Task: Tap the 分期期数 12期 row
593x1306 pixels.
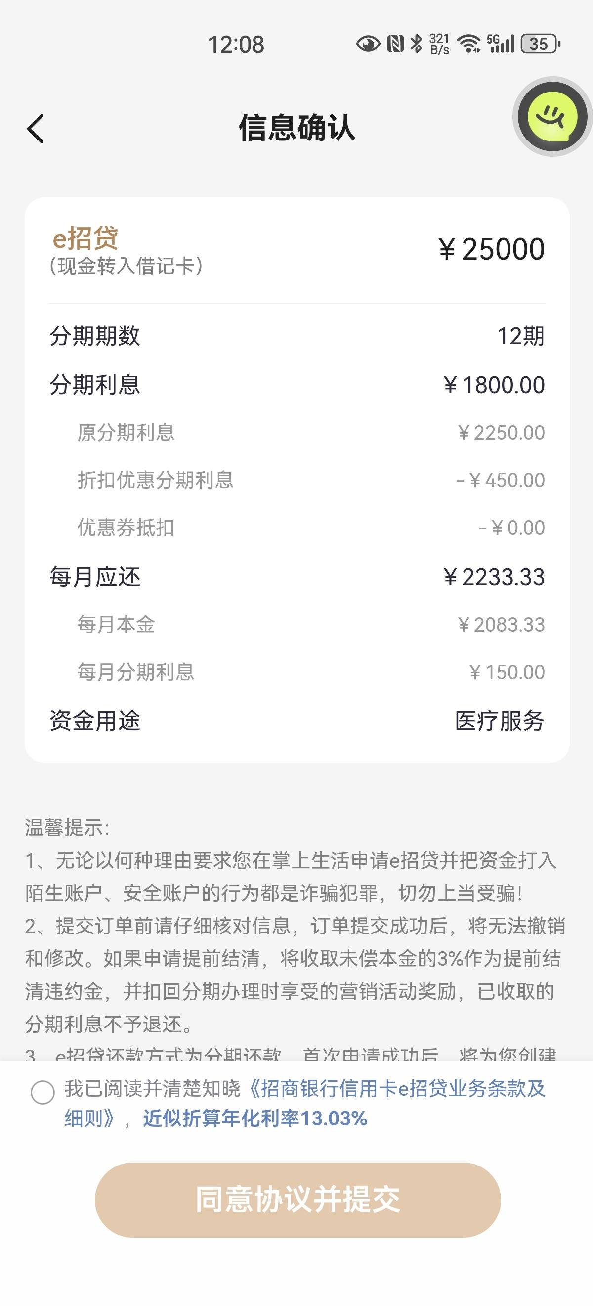Action: tap(297, 335)
